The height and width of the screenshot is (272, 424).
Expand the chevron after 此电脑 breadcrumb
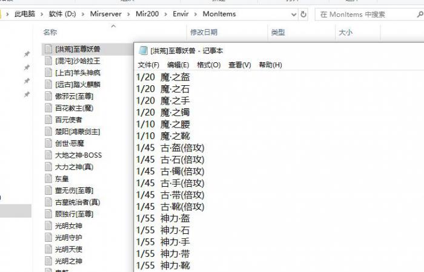(x=42, y=14)
